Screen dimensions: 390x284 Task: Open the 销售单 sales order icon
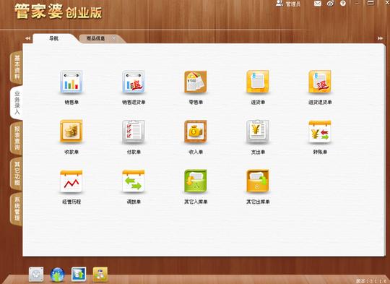pyautogui.click(x=71, y=82)
